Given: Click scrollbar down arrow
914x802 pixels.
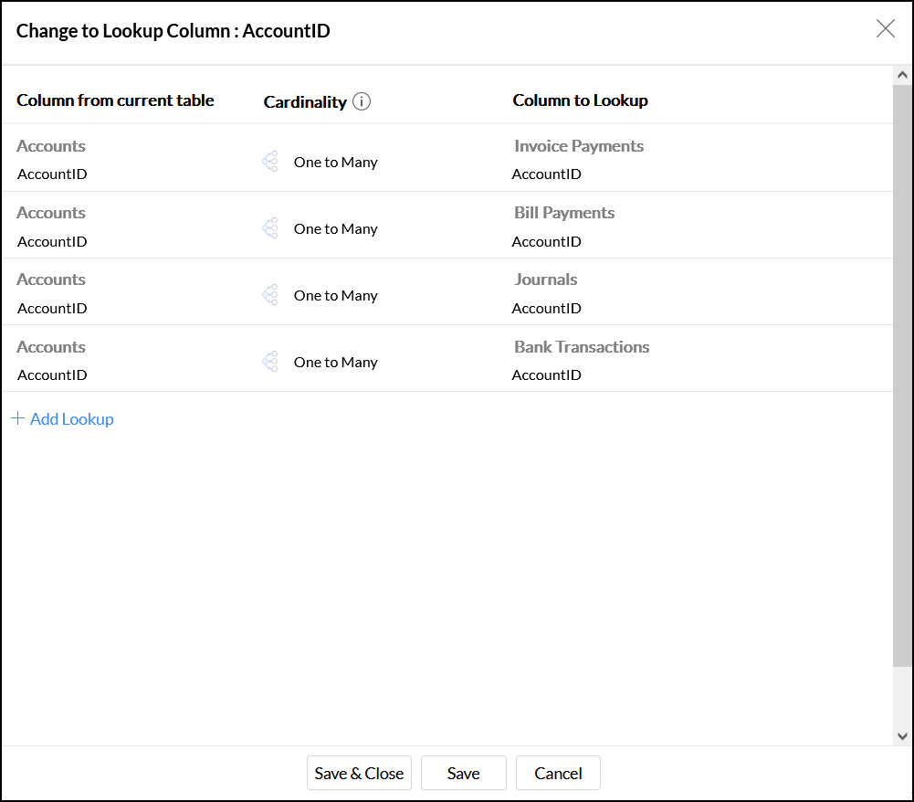Looking at the screenshot, I should 902,735.
